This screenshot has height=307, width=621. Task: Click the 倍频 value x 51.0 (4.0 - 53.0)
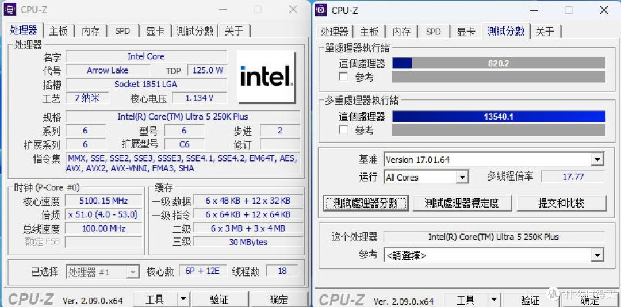tap(103, 214)
